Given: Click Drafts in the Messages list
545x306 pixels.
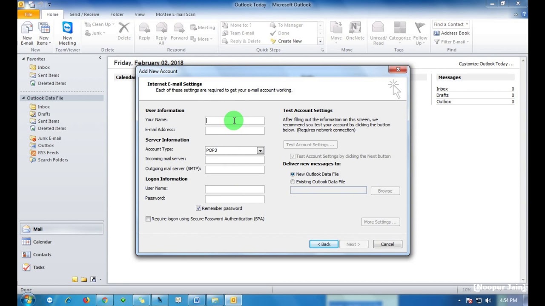Looking at the screenshot, I should [x=442, y=95].
